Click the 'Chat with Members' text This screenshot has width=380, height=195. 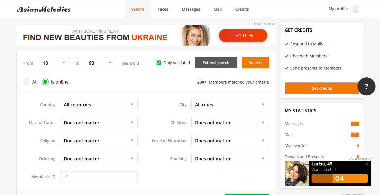[309, 56]
